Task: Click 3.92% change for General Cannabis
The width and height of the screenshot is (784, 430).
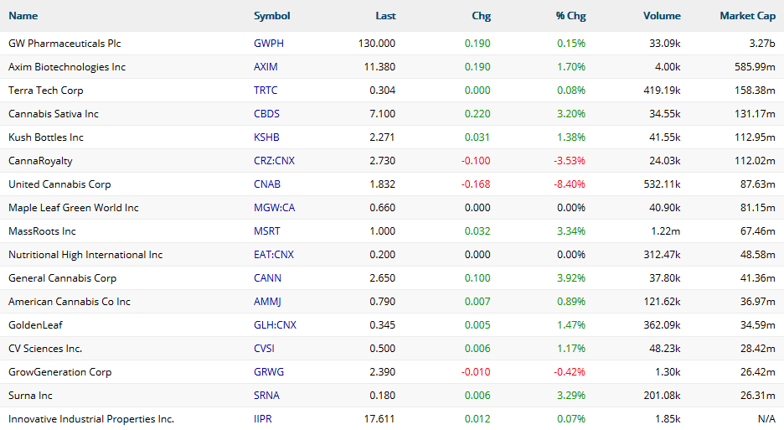Action: [571, 279]
